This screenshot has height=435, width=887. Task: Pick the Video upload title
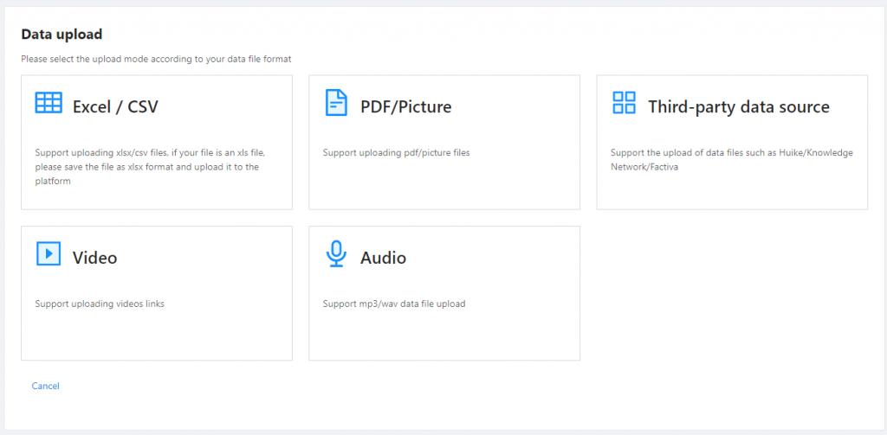94,258
